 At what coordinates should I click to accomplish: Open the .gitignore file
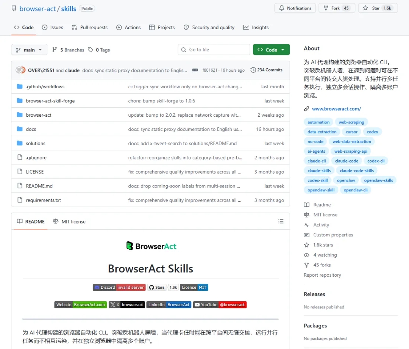click(36, 157)
